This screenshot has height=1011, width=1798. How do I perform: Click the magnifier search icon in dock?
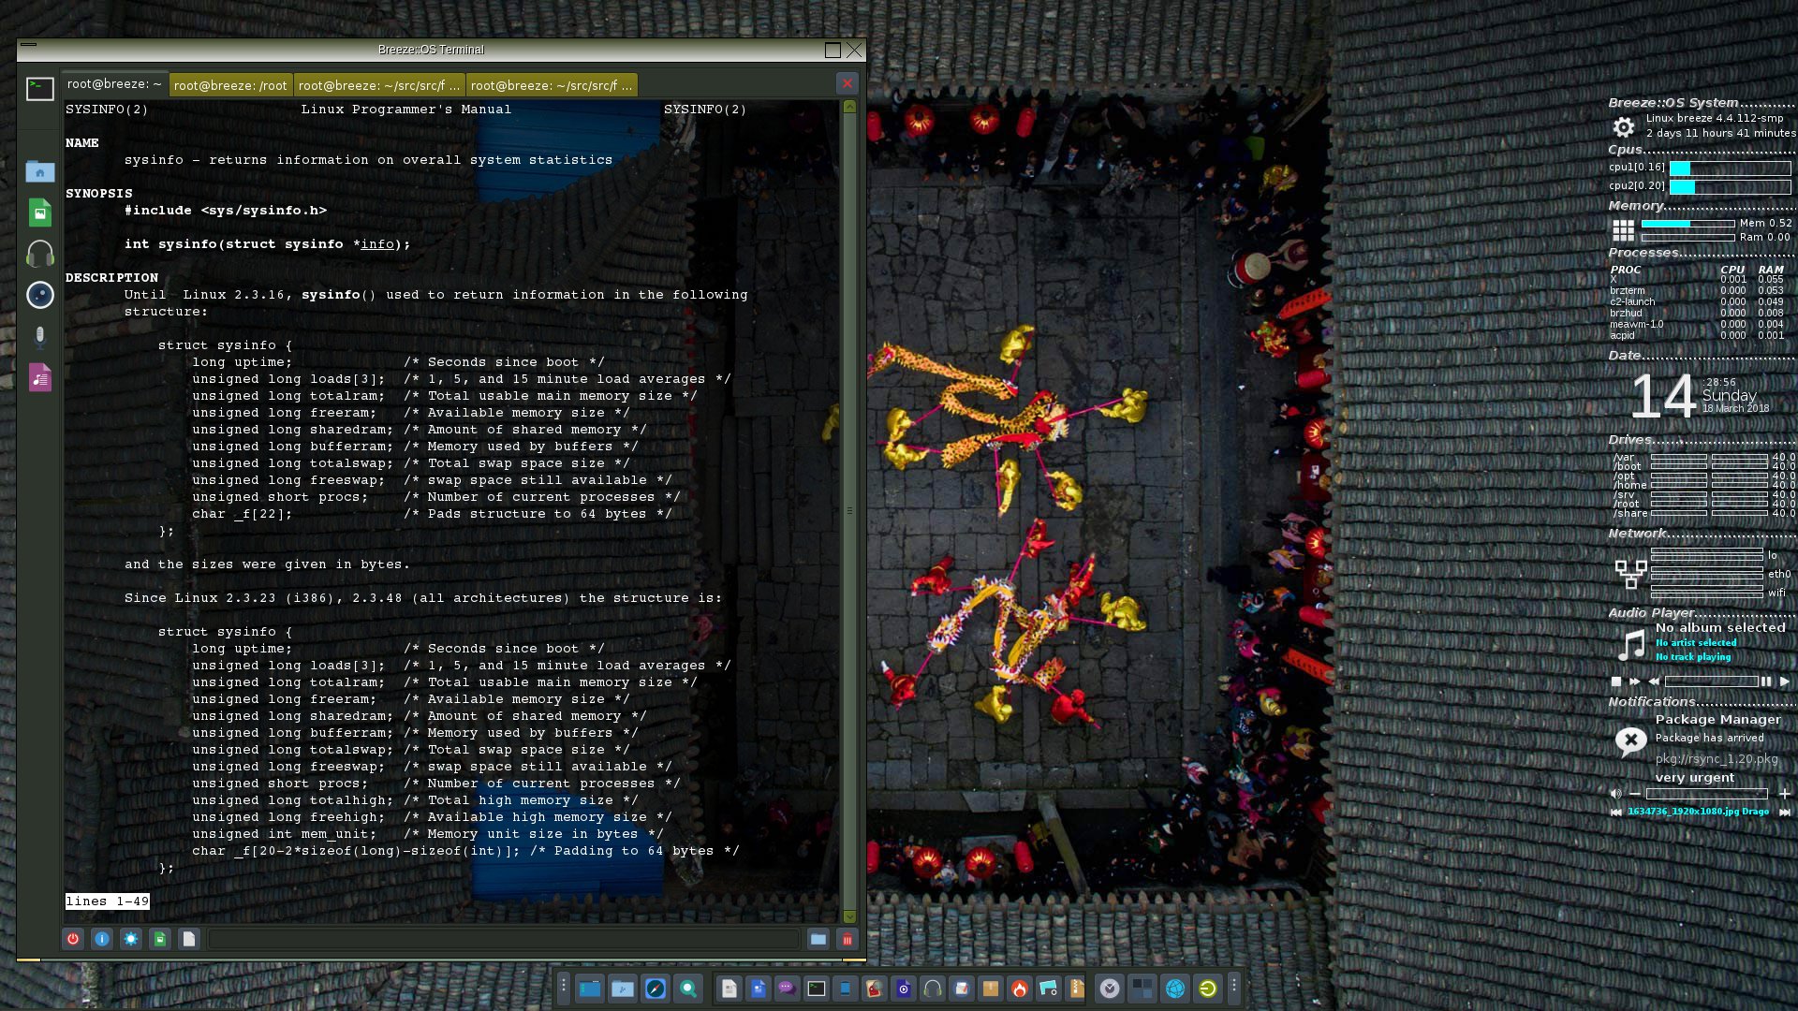pos(688,989)
